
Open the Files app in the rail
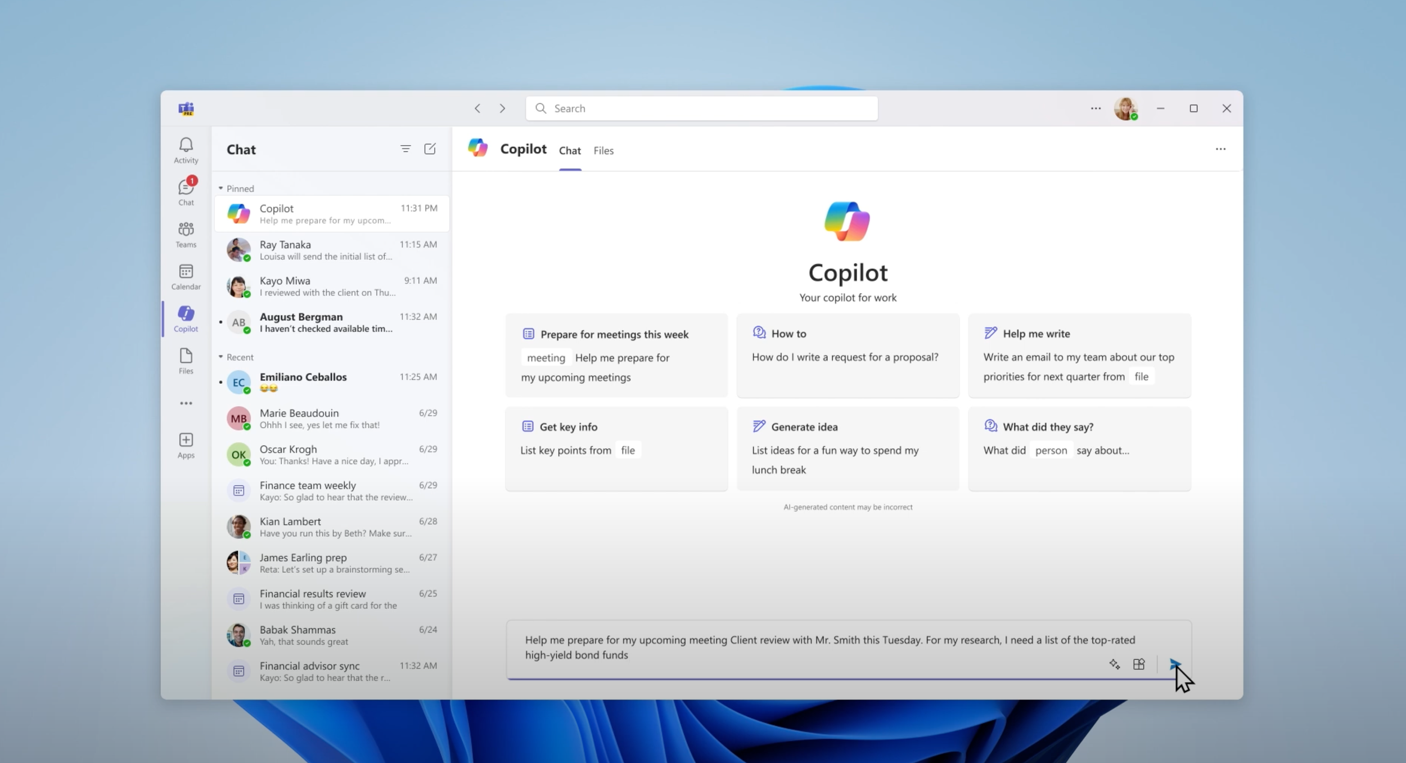click(186, 361)
